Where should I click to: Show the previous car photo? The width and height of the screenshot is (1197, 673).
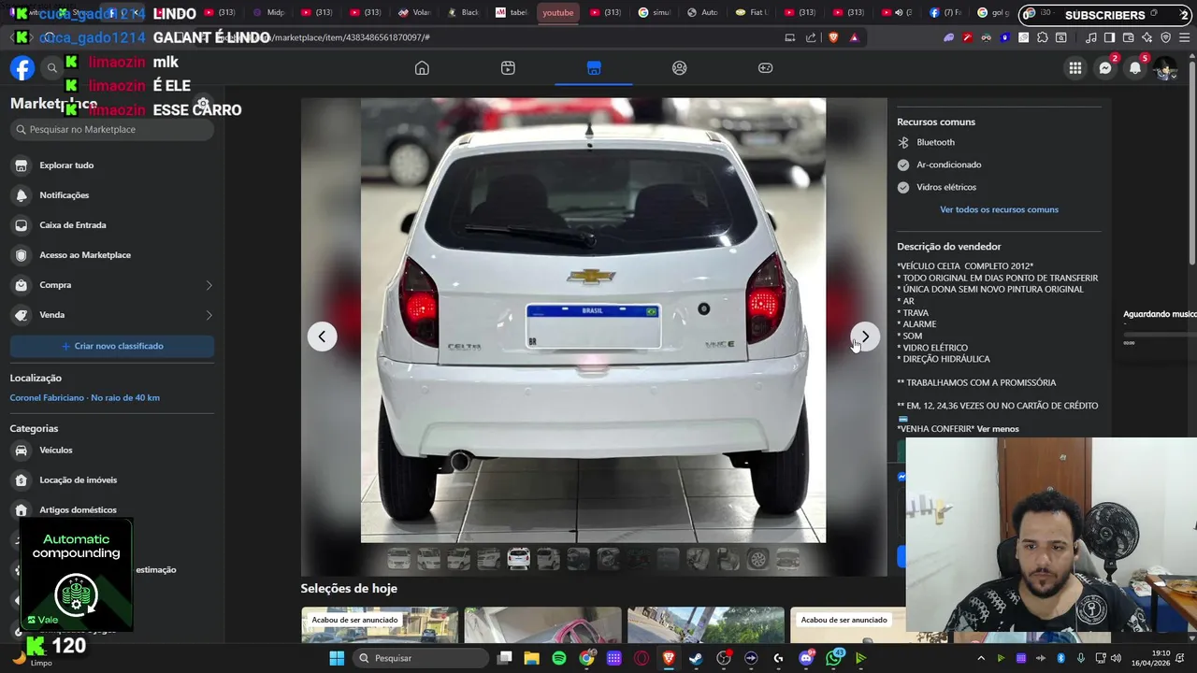point(322,336)
